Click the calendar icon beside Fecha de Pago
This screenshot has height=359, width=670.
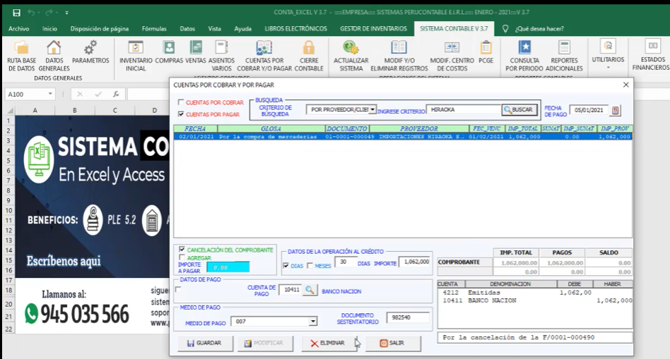(615, 110)
